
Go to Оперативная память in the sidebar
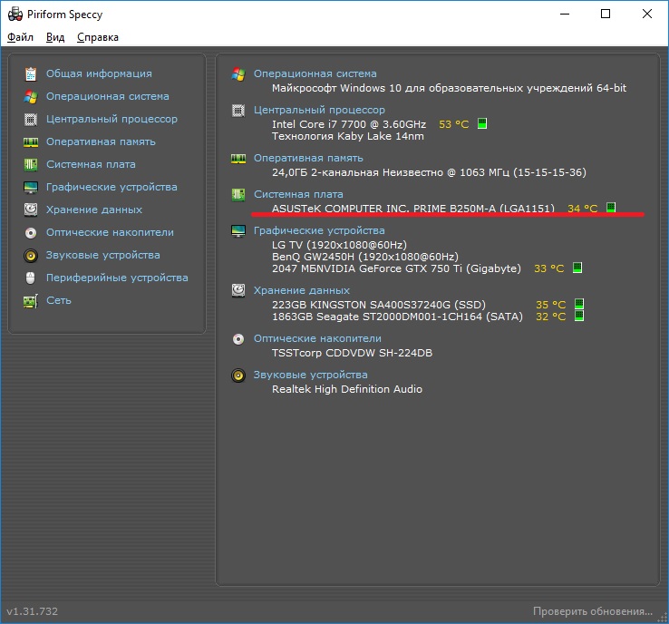tap(101, 141)
